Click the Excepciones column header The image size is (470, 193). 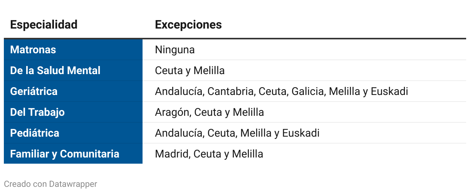(x=188, y=25)
